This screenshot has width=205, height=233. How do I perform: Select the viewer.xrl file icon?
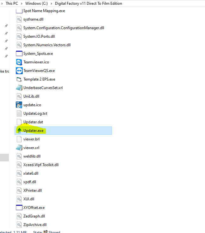point(19,148)
